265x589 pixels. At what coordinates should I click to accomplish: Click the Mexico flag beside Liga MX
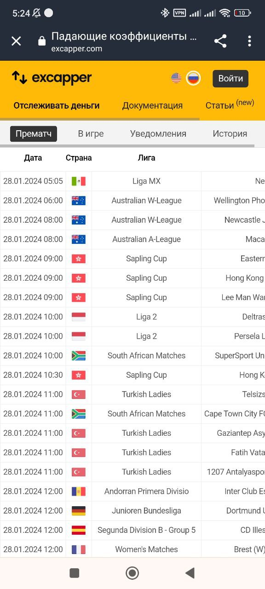[x=78, y=181]
